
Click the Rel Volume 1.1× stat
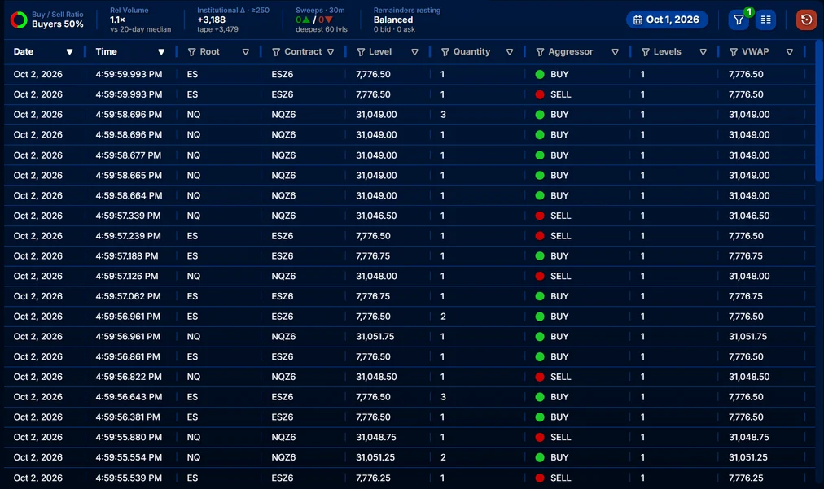140,20
